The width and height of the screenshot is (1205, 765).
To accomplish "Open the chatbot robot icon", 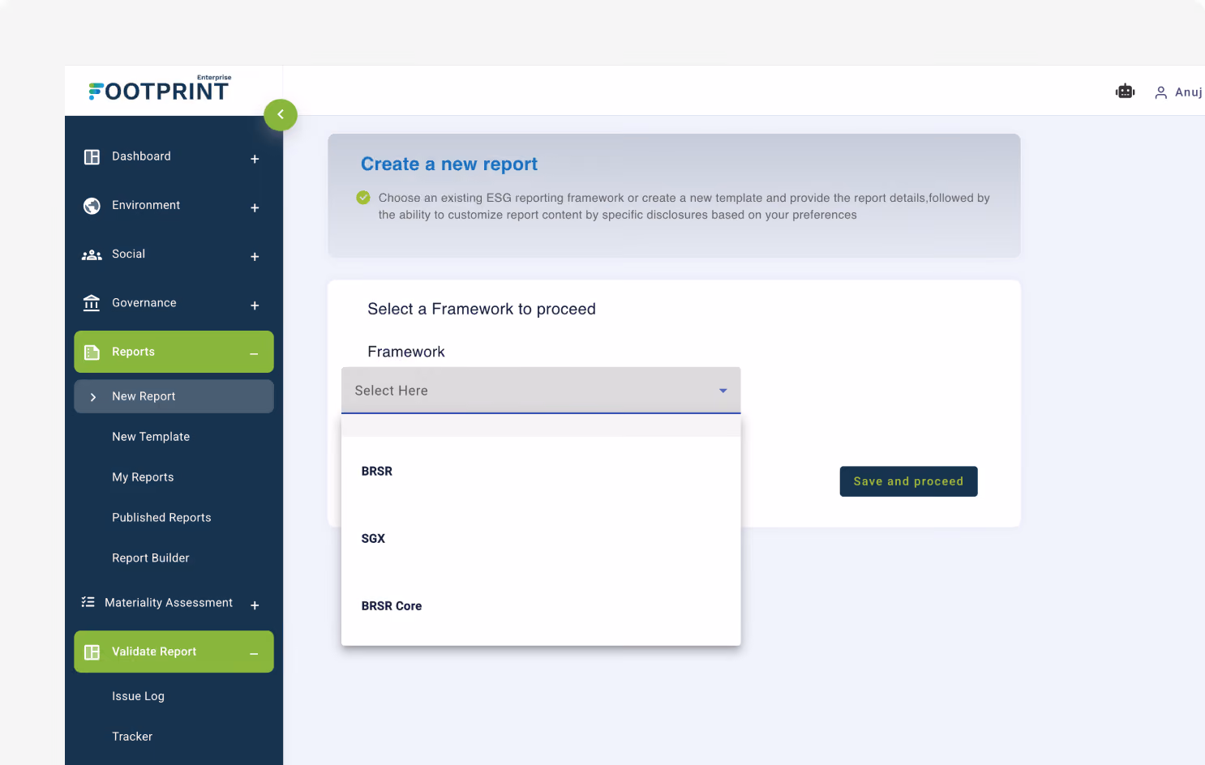I will tap(1125, 92).
